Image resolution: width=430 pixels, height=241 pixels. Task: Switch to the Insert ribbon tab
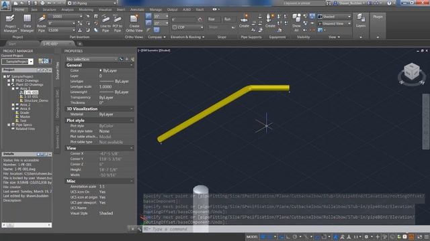point(121,9)
